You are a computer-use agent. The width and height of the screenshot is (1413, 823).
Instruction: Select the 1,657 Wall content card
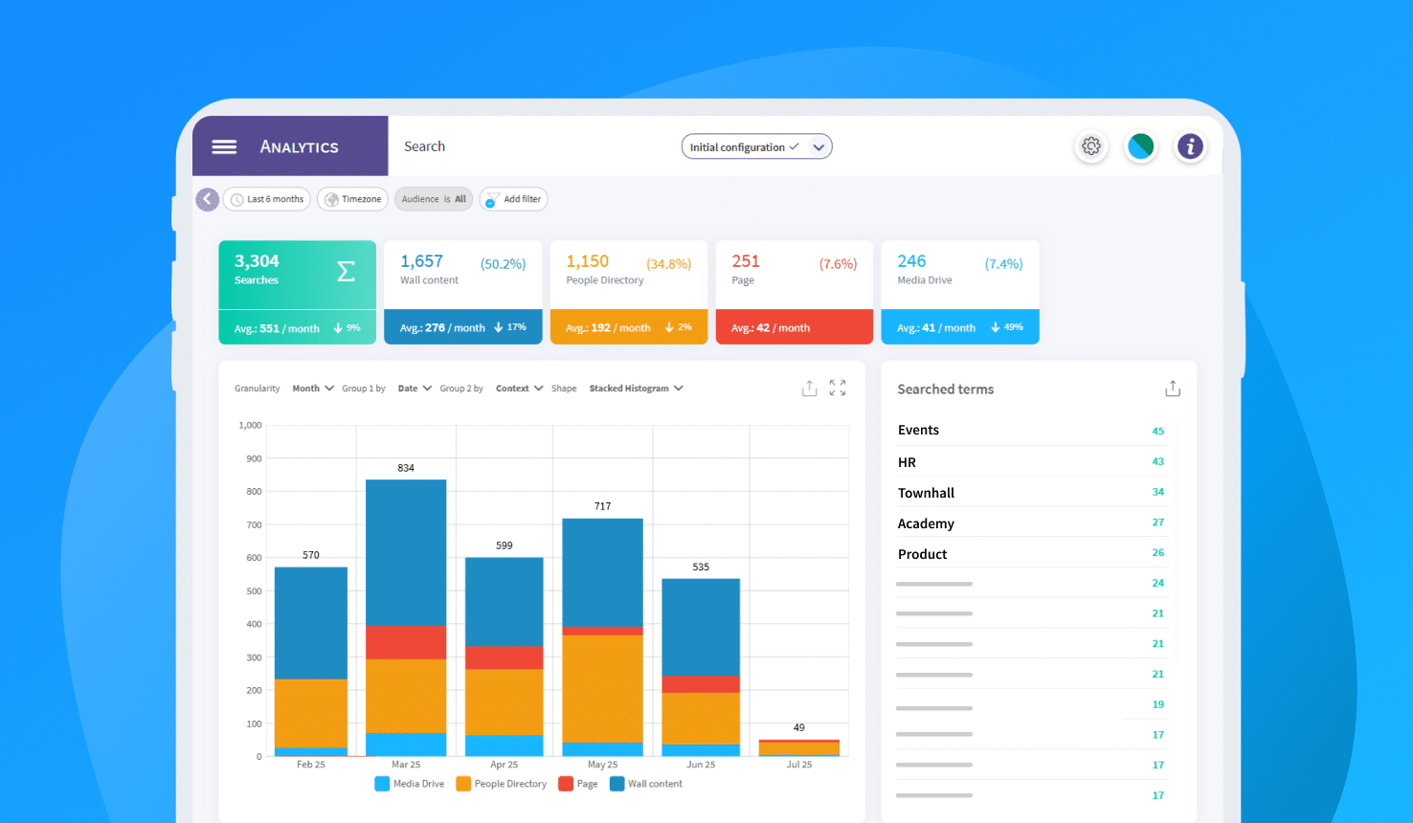(x=463, y=292)
